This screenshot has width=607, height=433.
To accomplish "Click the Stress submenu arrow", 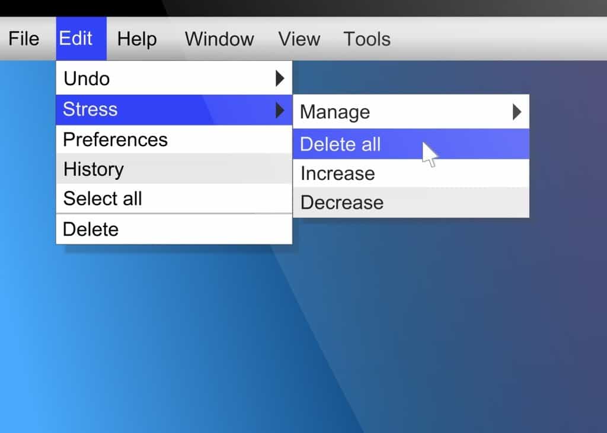I will [280, 109].
